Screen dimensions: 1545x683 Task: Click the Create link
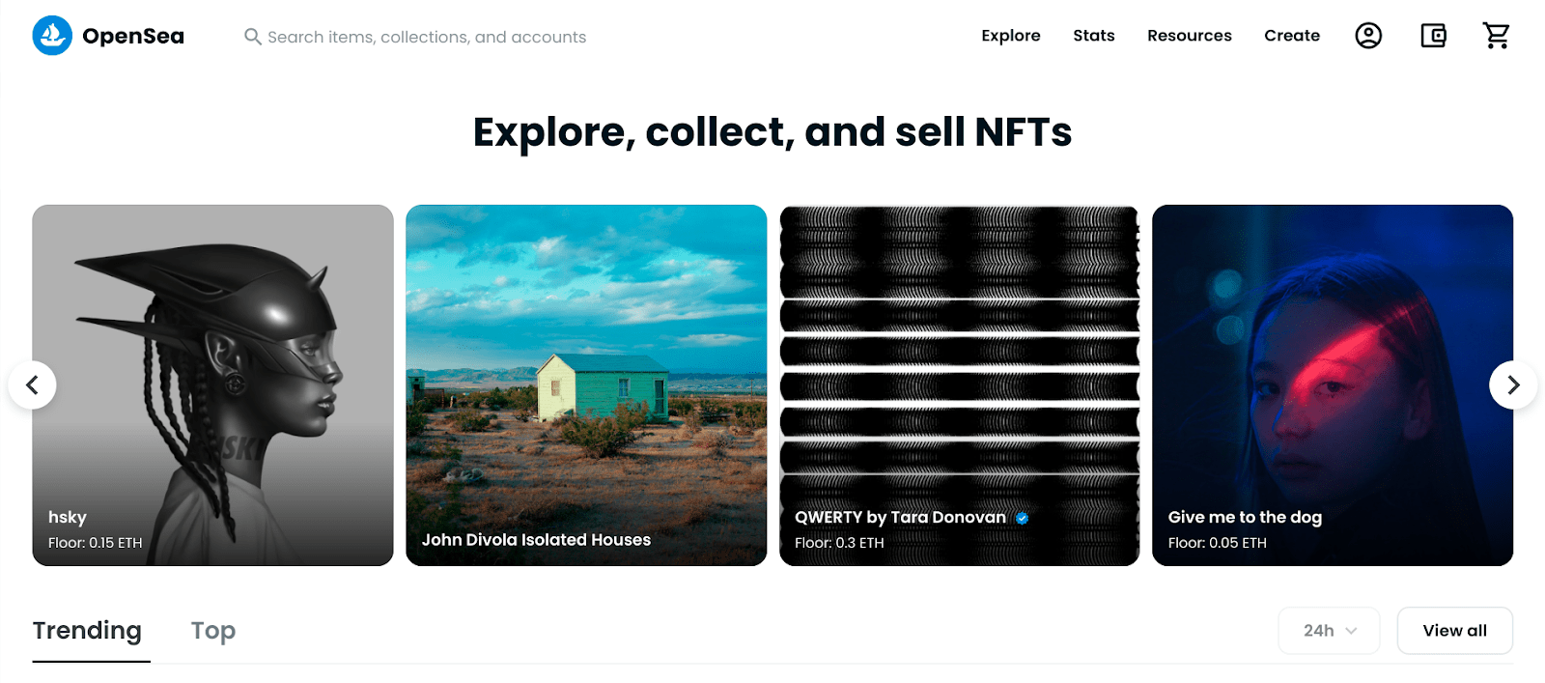click(1291, 36)
